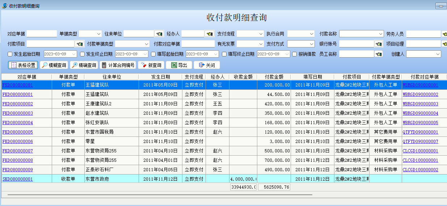Click the 新查询 new query button
This screenshot has height=206, width=447.
[x=151, y=65]
